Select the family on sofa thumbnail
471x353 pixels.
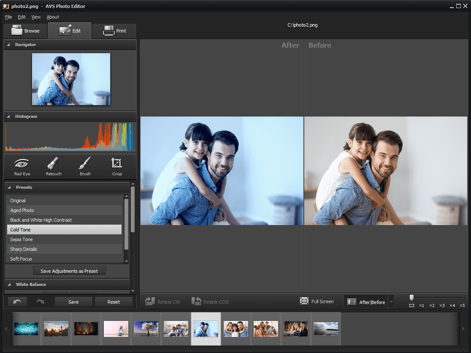click(x=176, y=329)
